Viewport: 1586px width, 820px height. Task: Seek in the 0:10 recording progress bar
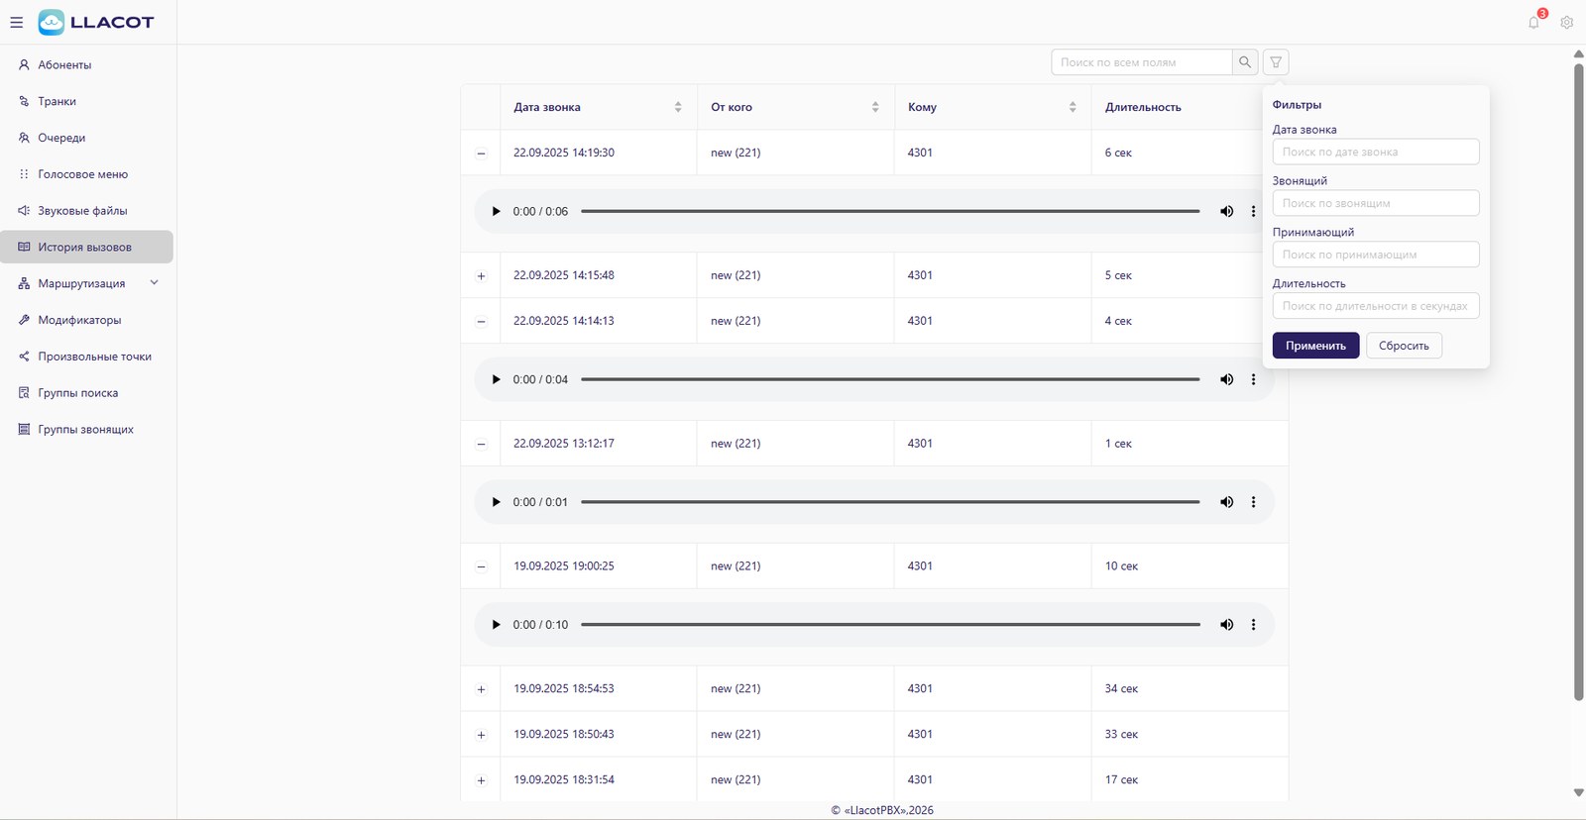(x=890, y=625)
